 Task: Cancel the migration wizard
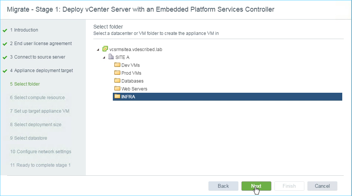322,186
